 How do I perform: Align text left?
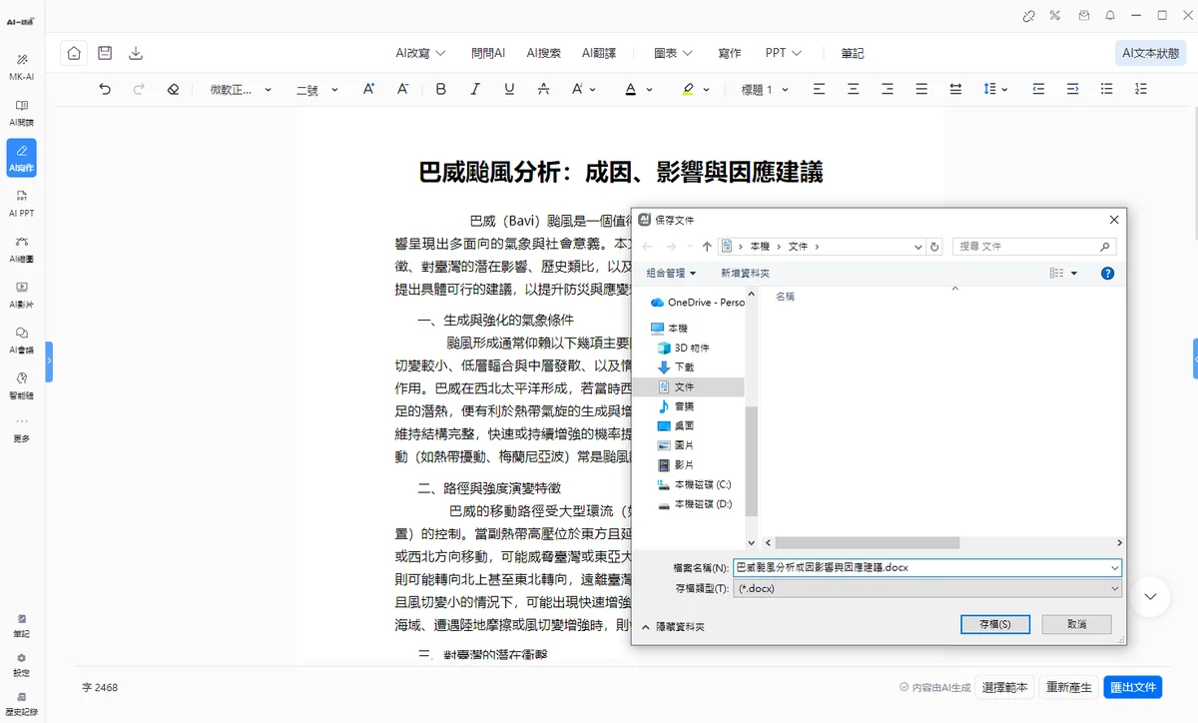click(x=819, y=89)
